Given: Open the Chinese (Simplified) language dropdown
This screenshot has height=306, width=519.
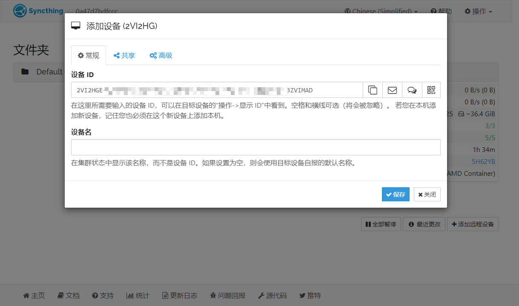Looking at the screenshot, I should click(381, 11).
